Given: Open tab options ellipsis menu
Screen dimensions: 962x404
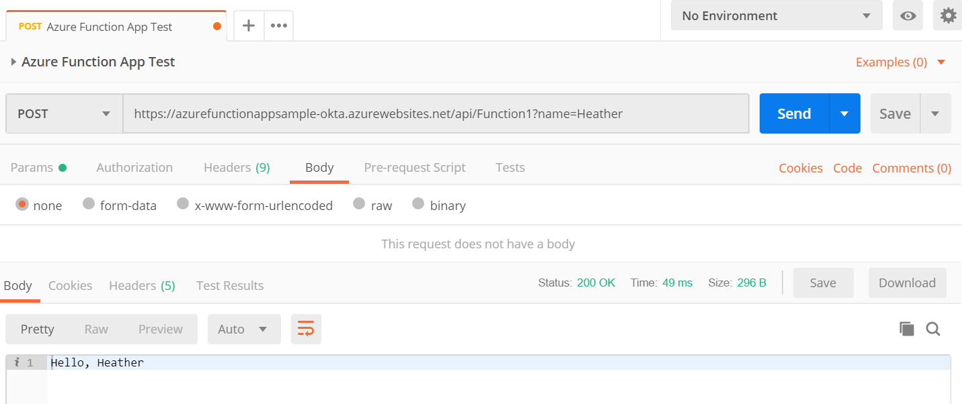Looking at the screenshot, I should click(x=279, y=26).
